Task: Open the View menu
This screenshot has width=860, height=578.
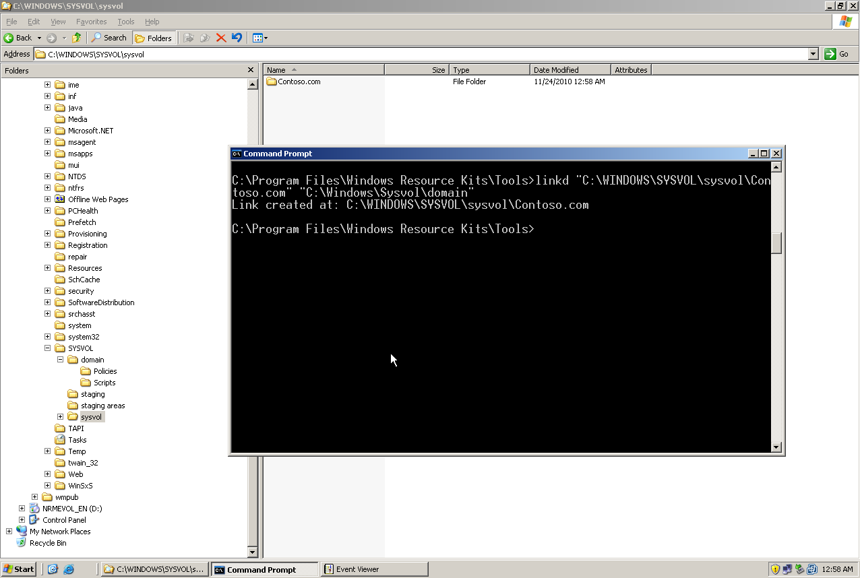Action: (58, 22)
